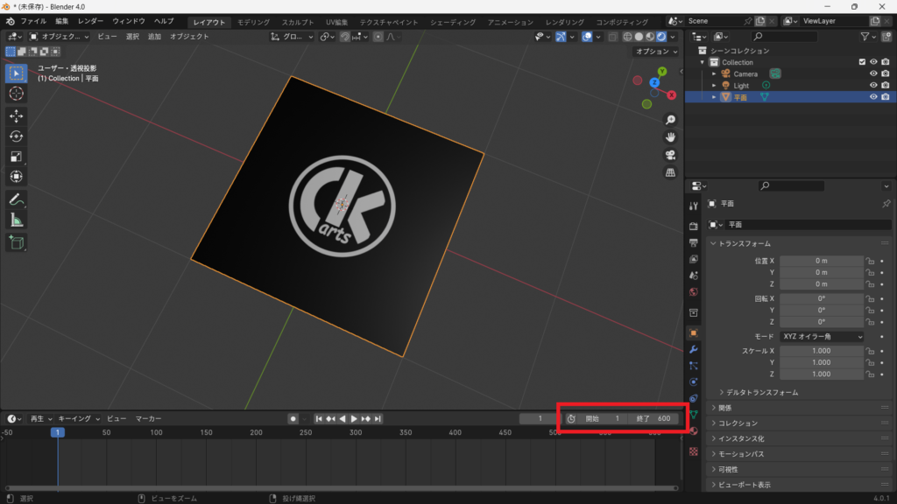Image resolution: width=897 pixels, height=504 pixels.
Task: Select the Annotate pencil tool
Action: click(17, 199)
